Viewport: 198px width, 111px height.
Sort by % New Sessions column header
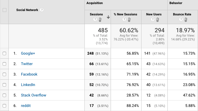[125, 14]
